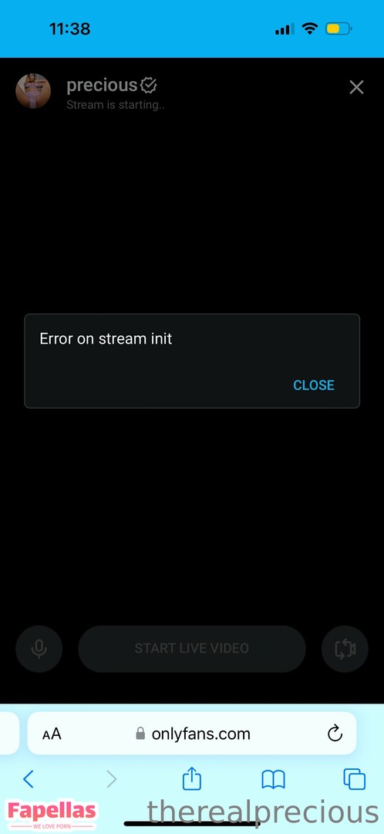384x834 pixels.
Task: Go back with Safari back arrow
Action: [x=29, y=779]
